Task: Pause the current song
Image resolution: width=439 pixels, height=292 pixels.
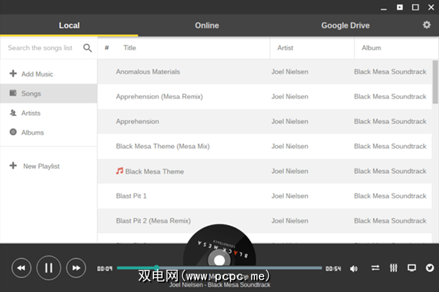Action: [48, 268]
